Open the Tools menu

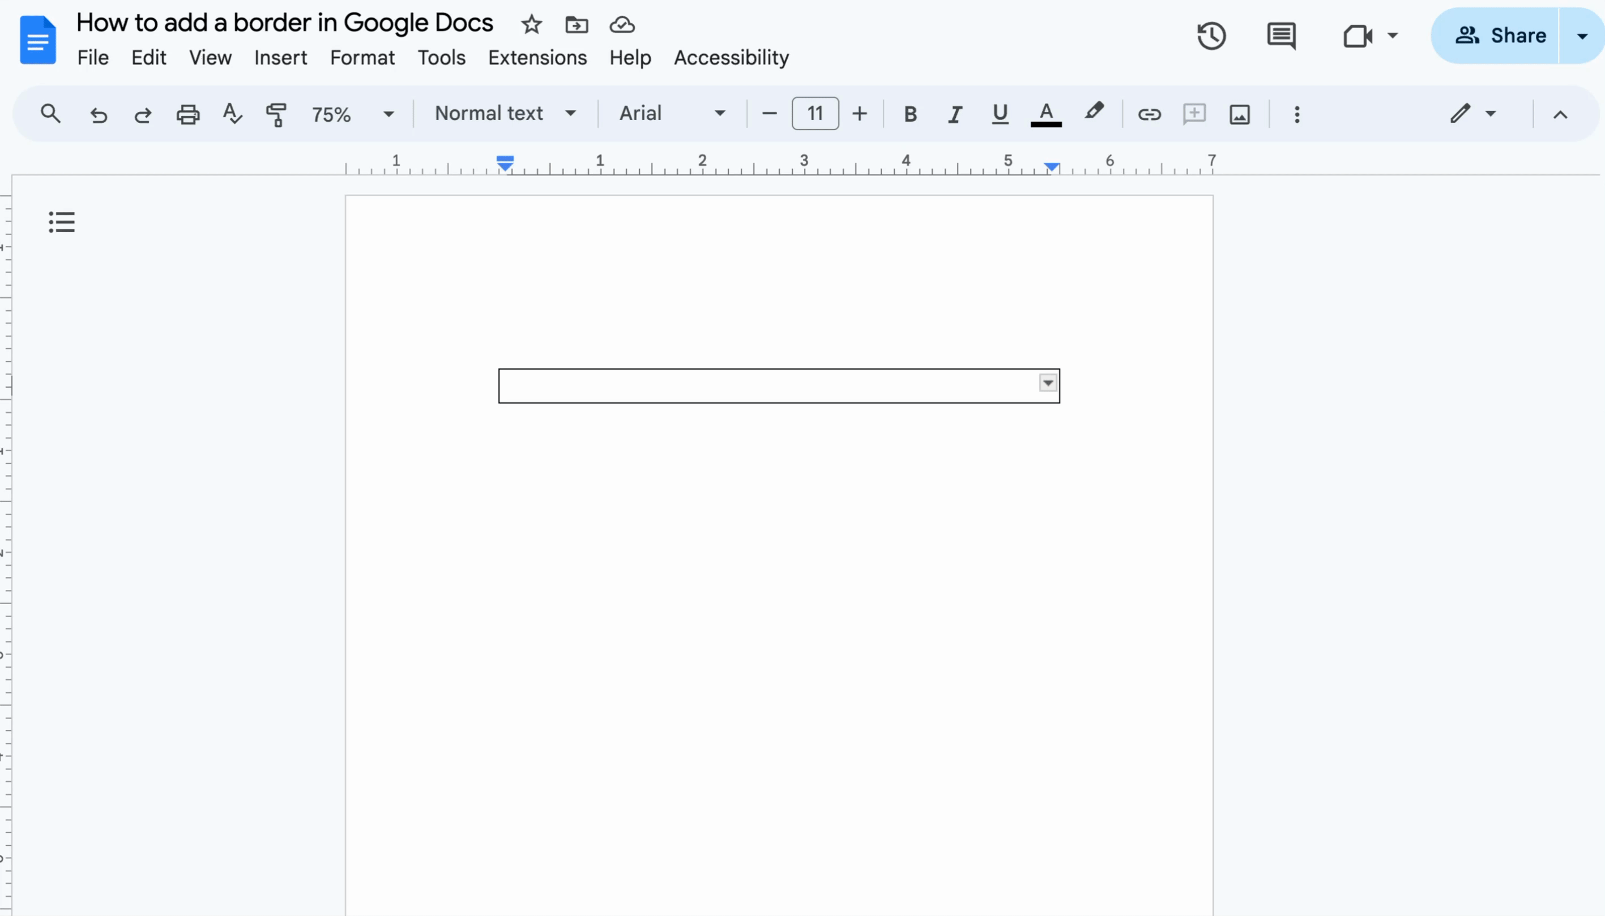(x=442, y=58)
